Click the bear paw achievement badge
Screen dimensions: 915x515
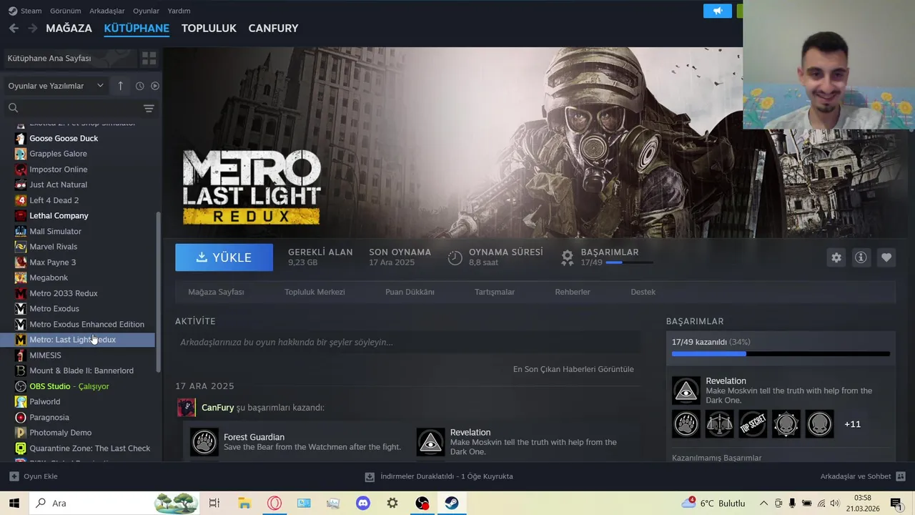click(x=686, y=423)
